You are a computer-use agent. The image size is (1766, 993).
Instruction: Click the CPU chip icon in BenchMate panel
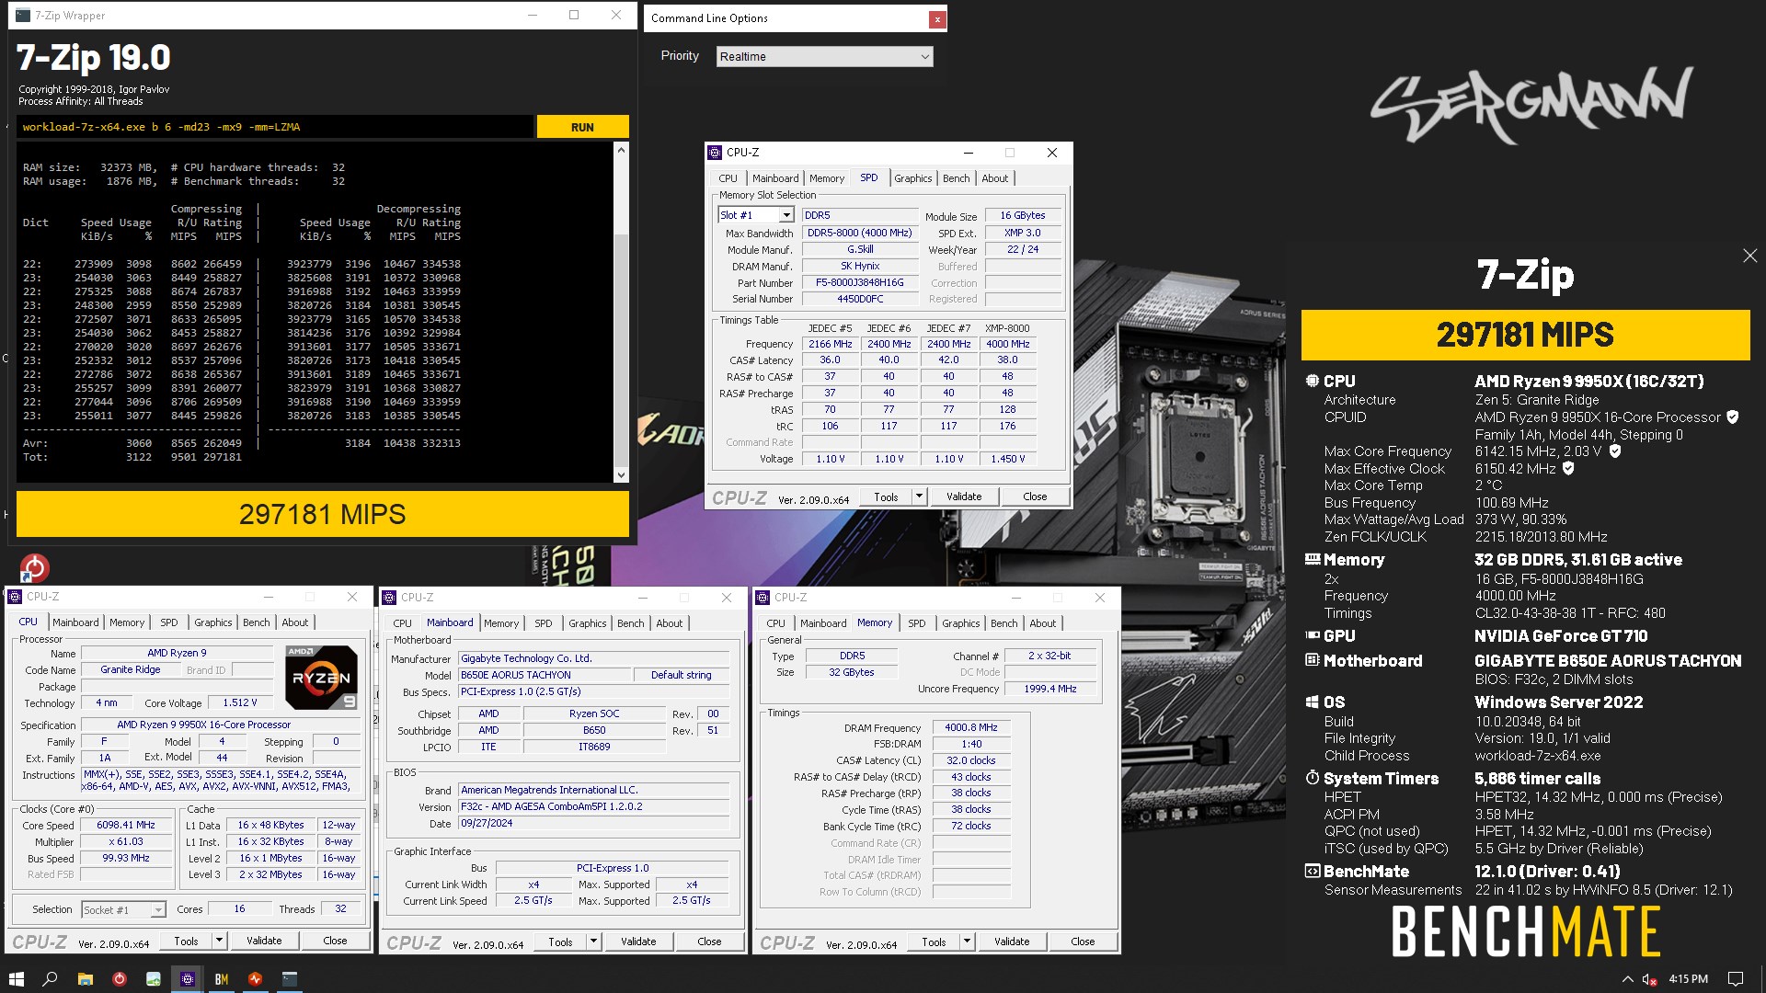click(x=1313, y=381)
